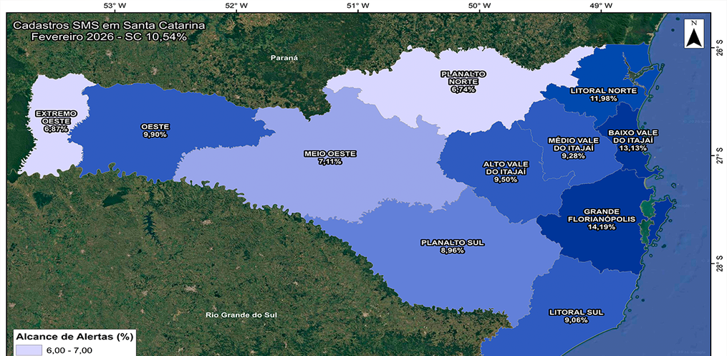This screenshot has height=356, width=727.
Task: Select the 6,00 - 7,00 legend color swatch
Action: [28, 350]
